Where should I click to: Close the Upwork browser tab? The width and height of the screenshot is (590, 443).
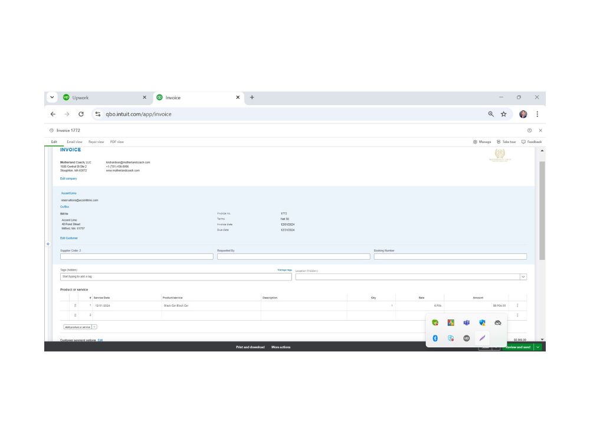[x=145, y=97]
